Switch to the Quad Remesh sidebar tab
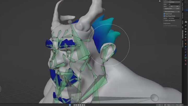Image resolution: width=188 pixels, height=106 pixels. [183, 44]
